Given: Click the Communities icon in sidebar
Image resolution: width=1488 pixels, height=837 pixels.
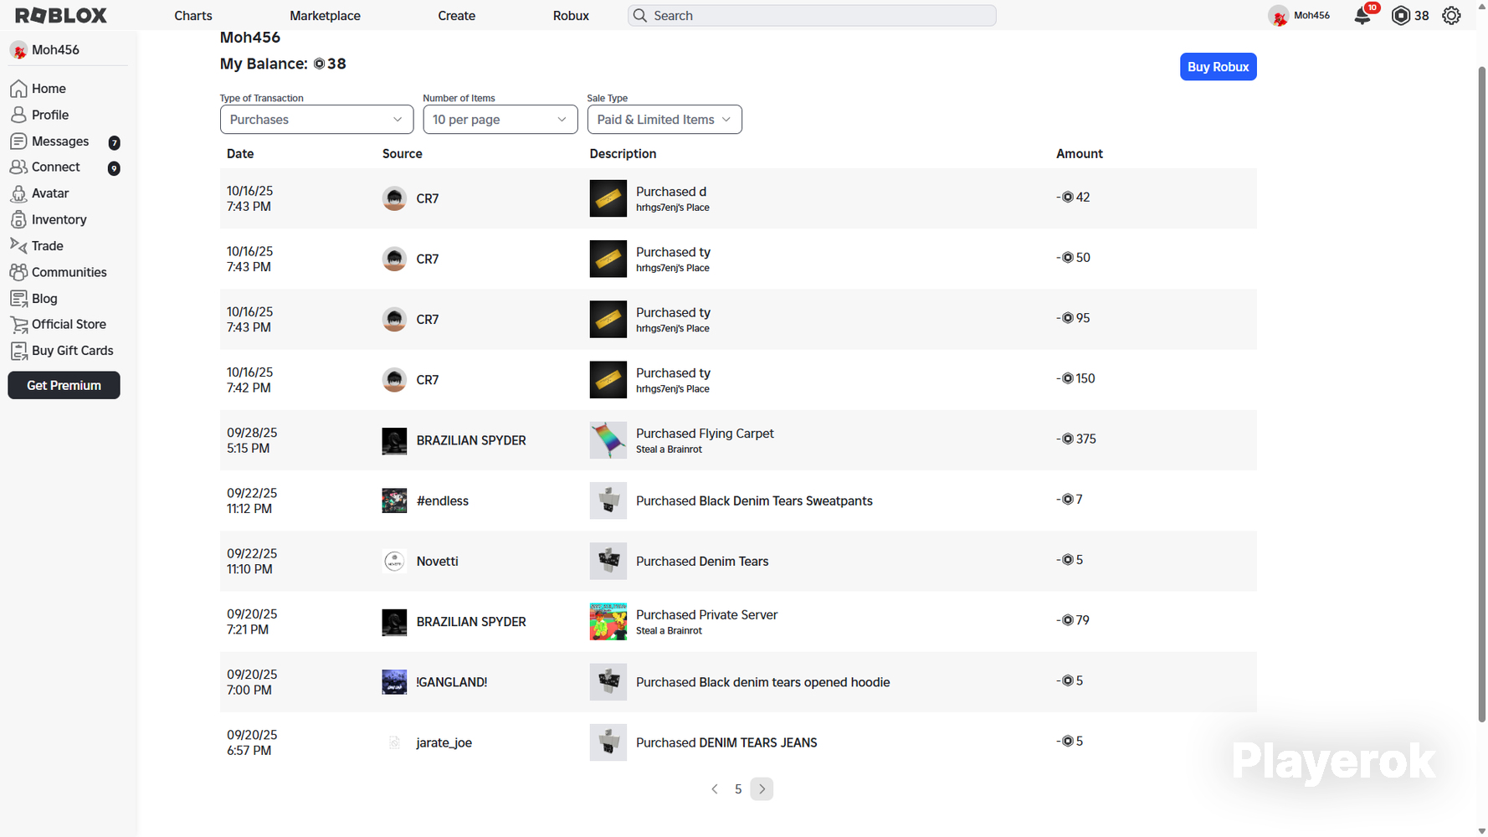Looking at the screenshot, I should [x=18, y=272].
